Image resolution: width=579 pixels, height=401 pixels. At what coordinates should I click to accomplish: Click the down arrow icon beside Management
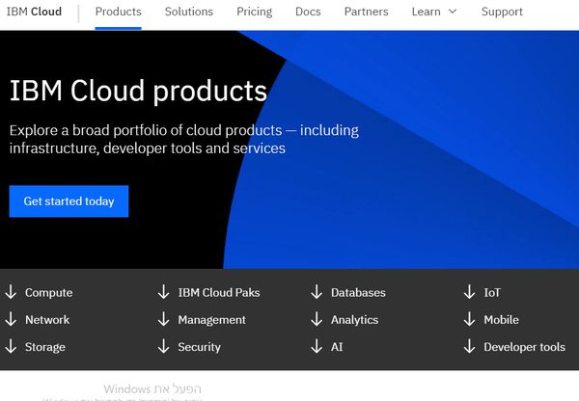point(164,319)
